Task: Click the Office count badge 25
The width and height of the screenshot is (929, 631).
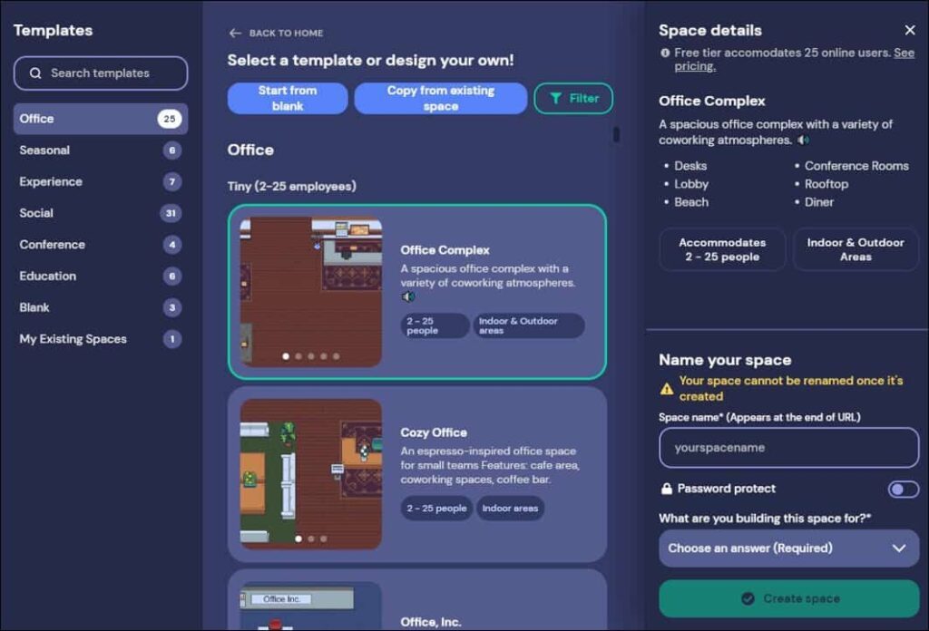Action: [170, 119]
